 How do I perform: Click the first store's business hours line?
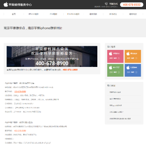point(23,112)
